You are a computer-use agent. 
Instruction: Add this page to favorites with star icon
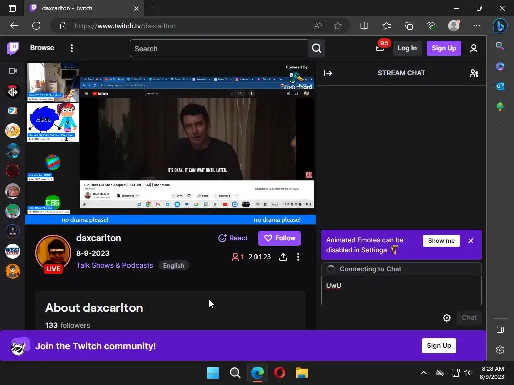point(338,26)
